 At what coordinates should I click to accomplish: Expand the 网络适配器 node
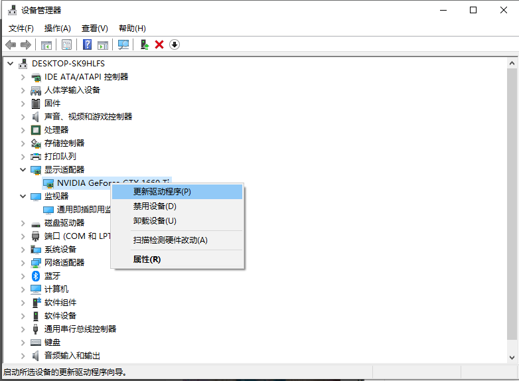pos(23,263)
